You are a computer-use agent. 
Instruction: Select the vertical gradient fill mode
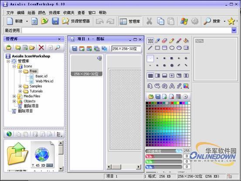click(164, 75)
